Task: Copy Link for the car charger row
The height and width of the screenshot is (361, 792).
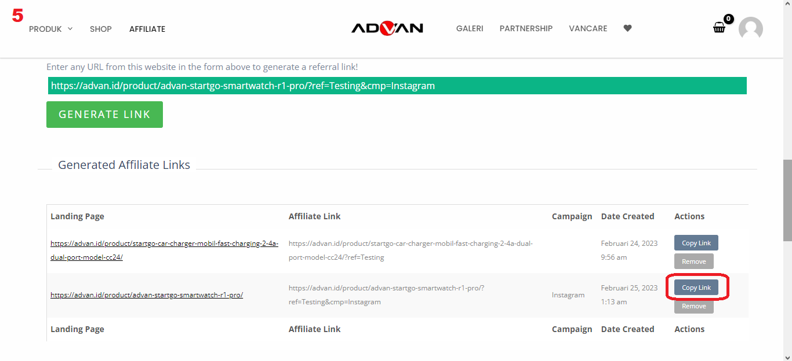Action: (696, 243)
